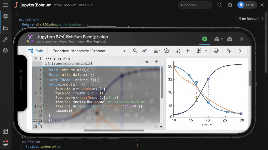Click the plus icon in notebook toolbar

tap(188, 51)
